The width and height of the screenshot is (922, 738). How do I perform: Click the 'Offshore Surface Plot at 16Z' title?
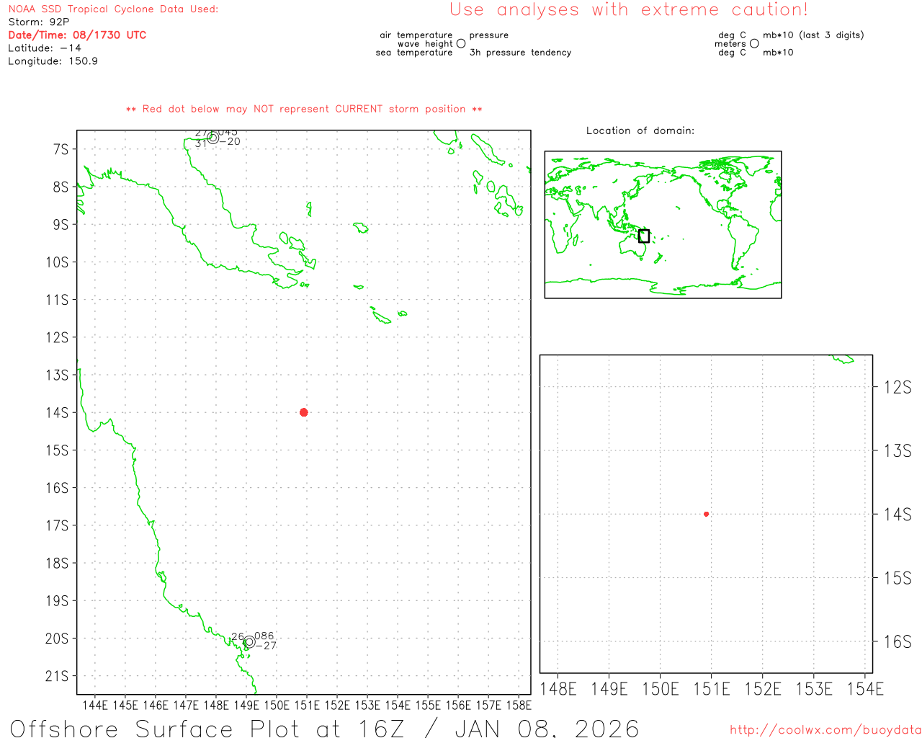pos(324,728)
